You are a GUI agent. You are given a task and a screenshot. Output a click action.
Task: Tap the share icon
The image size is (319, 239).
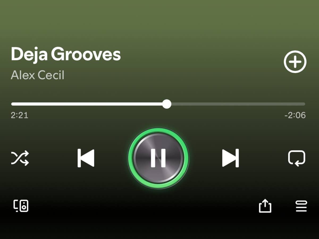265,206
